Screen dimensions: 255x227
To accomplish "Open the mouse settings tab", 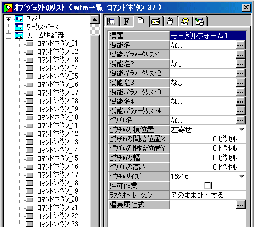I will click(x=170, y=22).
